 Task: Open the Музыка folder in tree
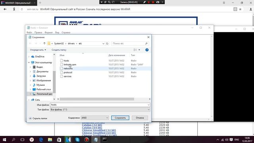pos(40,85)
